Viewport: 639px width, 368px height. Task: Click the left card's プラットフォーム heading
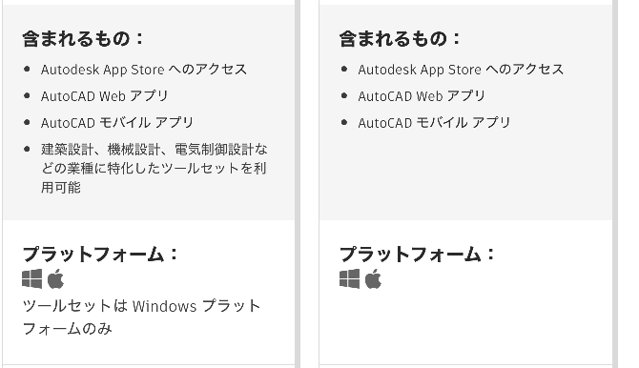pyautogui.click(x=100, y=255)
